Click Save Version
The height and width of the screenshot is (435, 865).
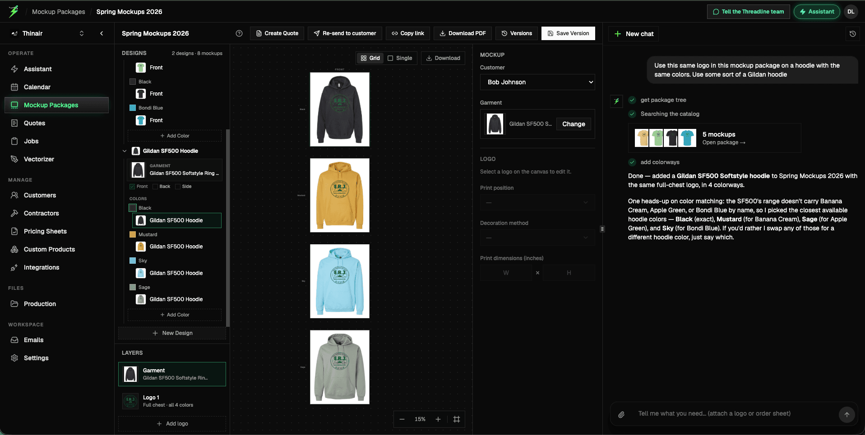[568, 33]
